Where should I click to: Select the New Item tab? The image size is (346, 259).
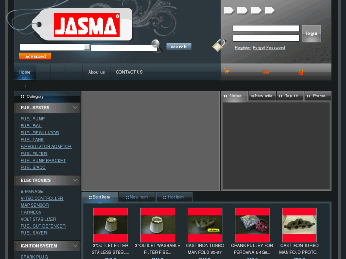(137, 197)
